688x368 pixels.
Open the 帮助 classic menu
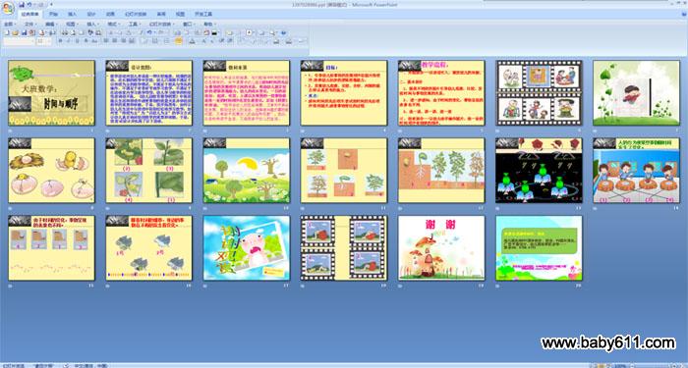click(x=209, y=25)
